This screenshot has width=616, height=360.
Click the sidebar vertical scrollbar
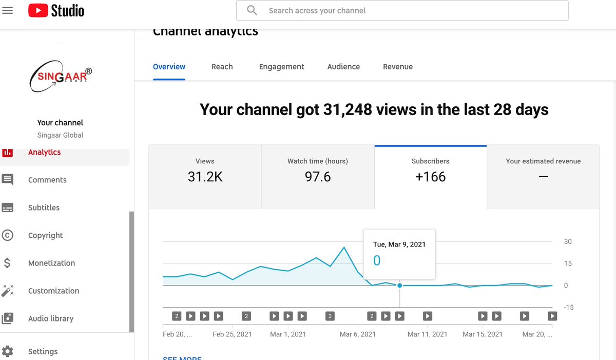tap(132, 271)
